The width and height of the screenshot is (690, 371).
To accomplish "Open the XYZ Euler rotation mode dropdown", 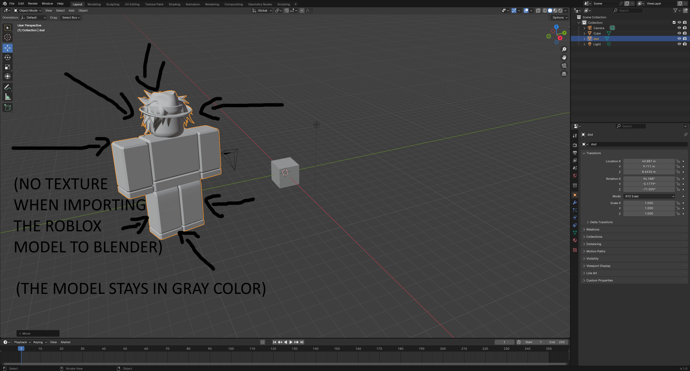I will tap(649, 196).
